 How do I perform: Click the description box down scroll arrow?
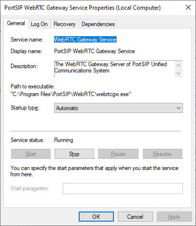tap(178, 73)
